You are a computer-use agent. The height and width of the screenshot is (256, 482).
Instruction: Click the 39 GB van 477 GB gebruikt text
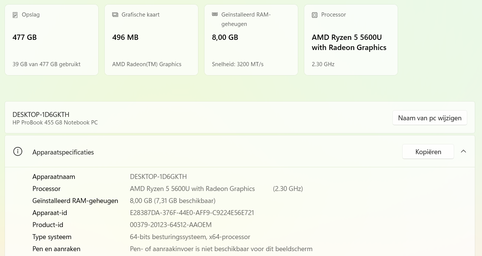(x=46, y=64)
